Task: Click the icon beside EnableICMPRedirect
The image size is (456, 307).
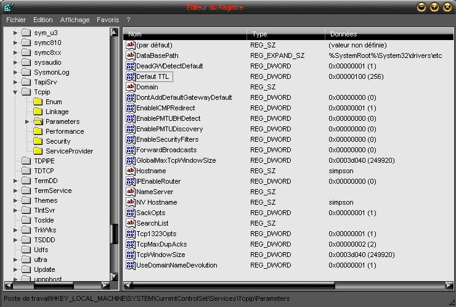Action: pyautogui.click(x=130, y=108)
